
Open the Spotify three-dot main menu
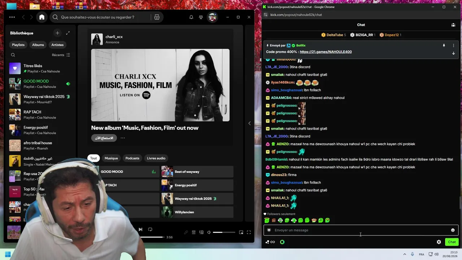12,17
